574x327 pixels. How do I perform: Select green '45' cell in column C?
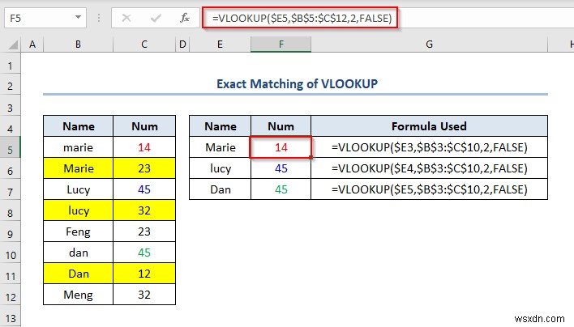144,253
